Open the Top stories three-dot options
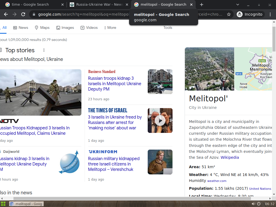The height and width of the screenshot is (207, 276). tap(44, 50)
